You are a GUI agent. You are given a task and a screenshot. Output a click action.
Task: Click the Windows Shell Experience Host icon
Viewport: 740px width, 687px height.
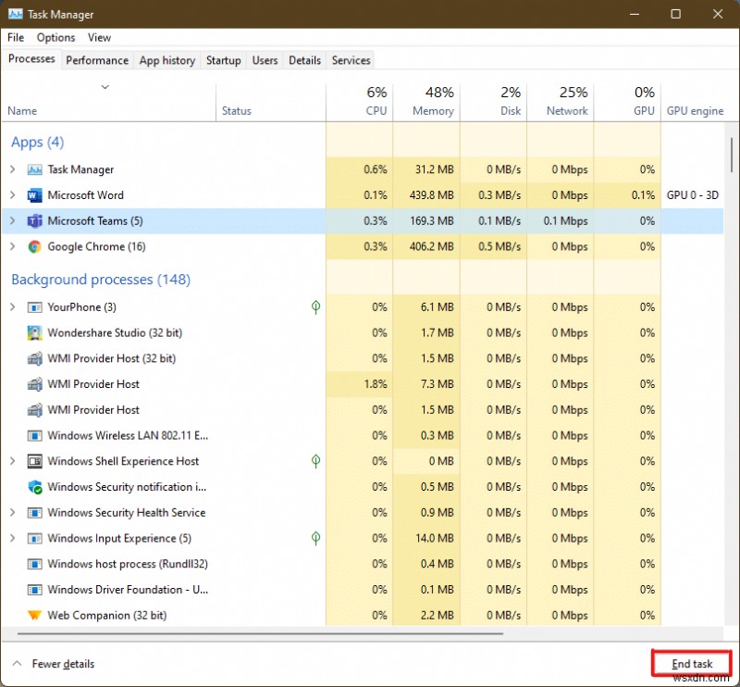pyautogui.click(x=35, y=461)
